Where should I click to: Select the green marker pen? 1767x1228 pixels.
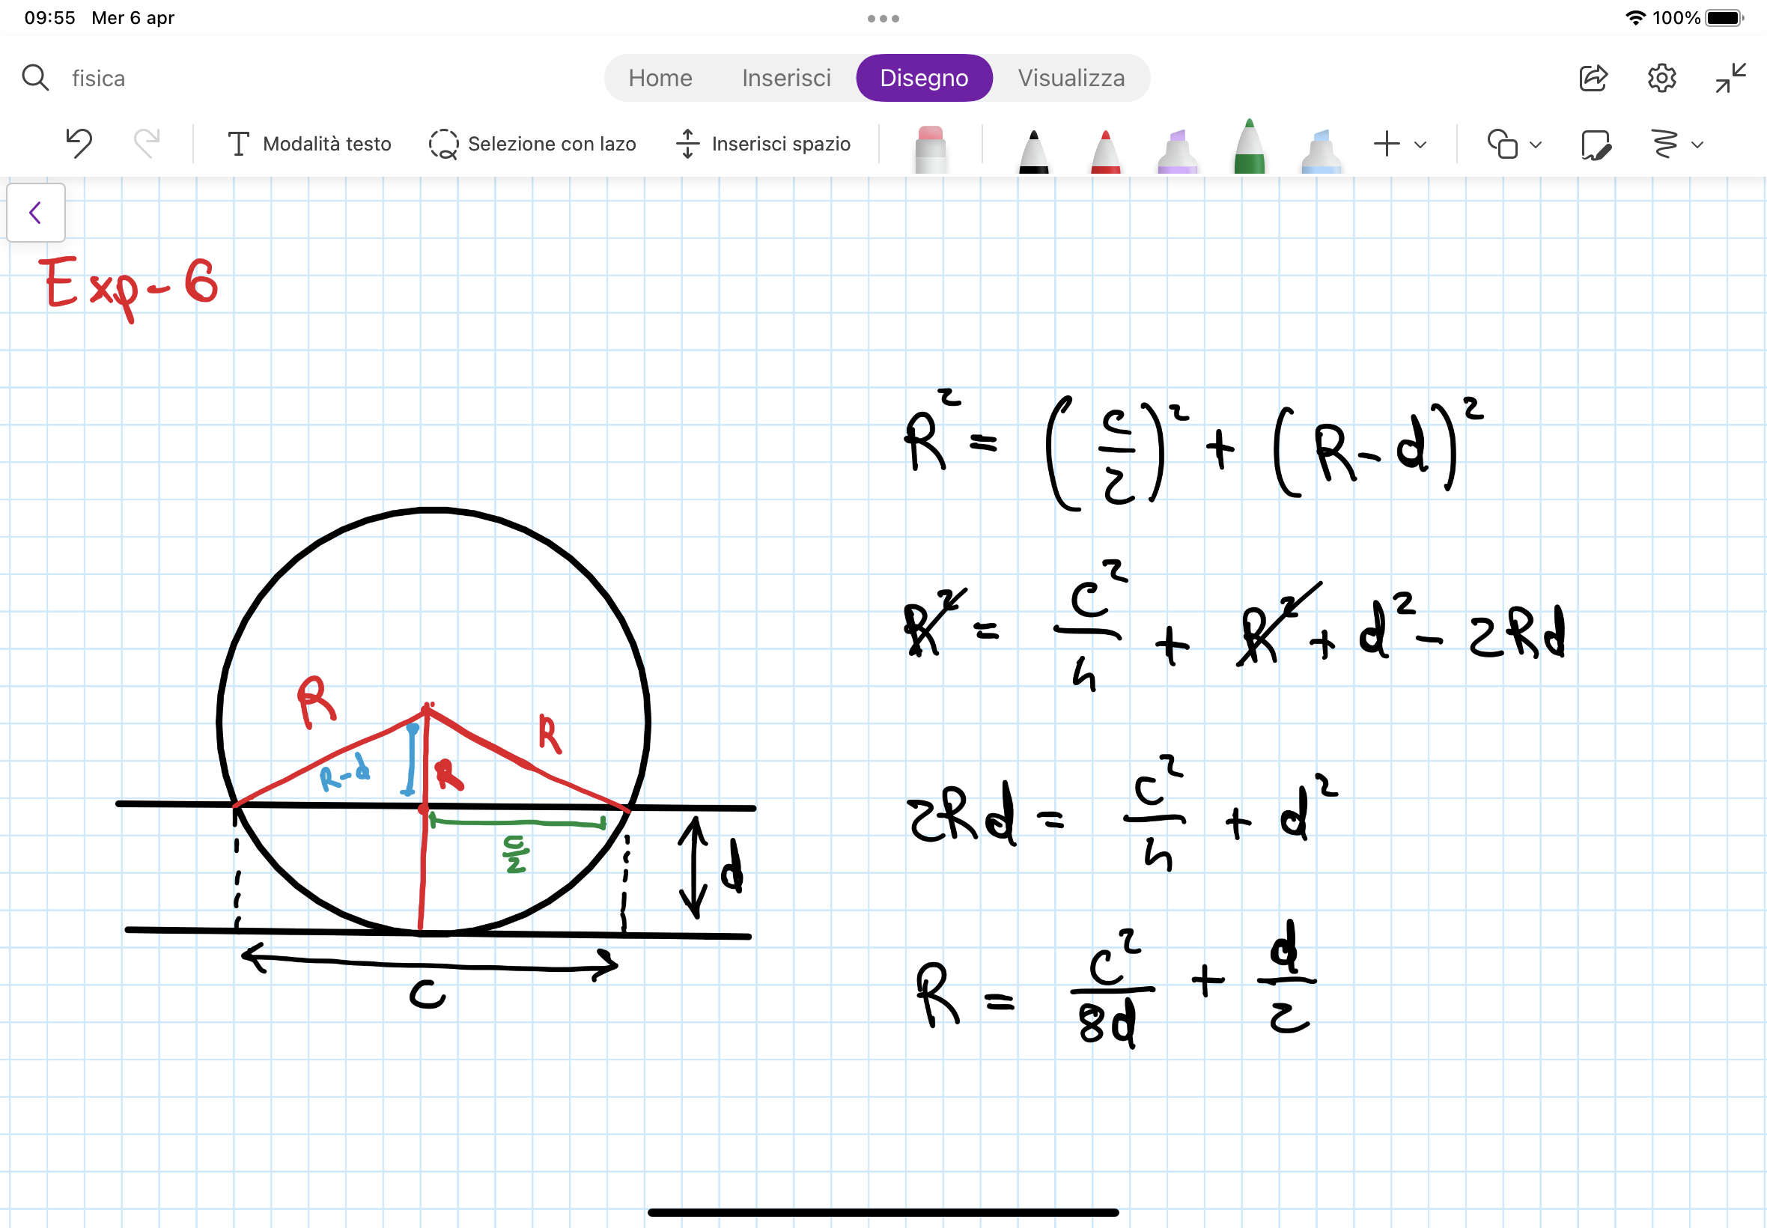point(1250,146)
